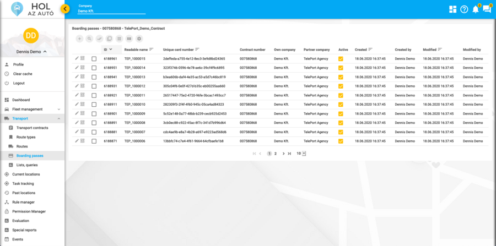Click the Company field showing Demo Kft.

pos(111,11)
